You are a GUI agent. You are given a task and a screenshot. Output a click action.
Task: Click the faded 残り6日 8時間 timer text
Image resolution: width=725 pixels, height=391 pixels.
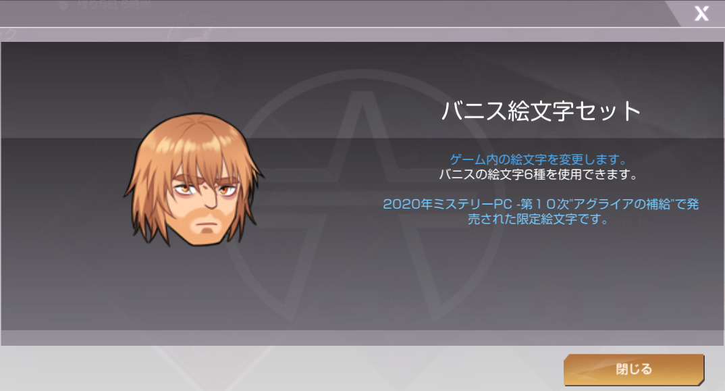pos(113,5)
